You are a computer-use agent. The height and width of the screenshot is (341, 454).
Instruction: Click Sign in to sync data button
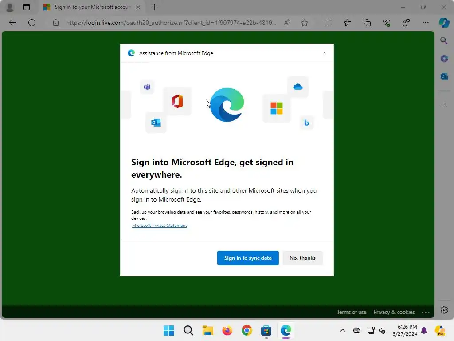[248, 258]
